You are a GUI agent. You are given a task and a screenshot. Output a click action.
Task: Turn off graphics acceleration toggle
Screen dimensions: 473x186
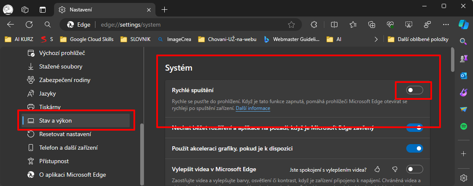(x=414, y=148)
